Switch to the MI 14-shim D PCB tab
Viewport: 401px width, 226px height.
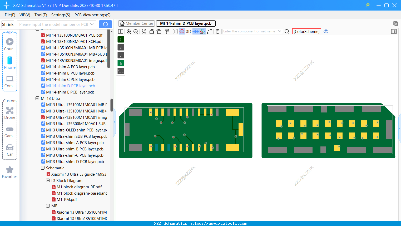point(186,23)
